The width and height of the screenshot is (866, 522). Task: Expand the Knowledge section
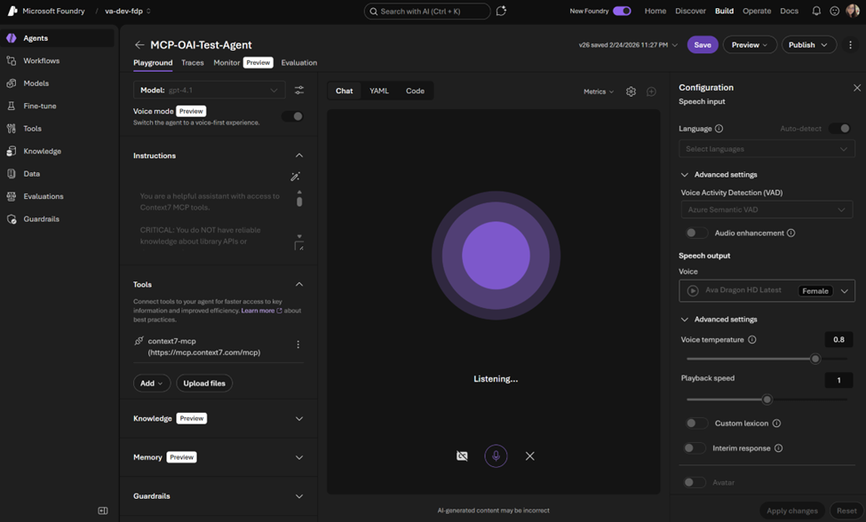point(298,418)
